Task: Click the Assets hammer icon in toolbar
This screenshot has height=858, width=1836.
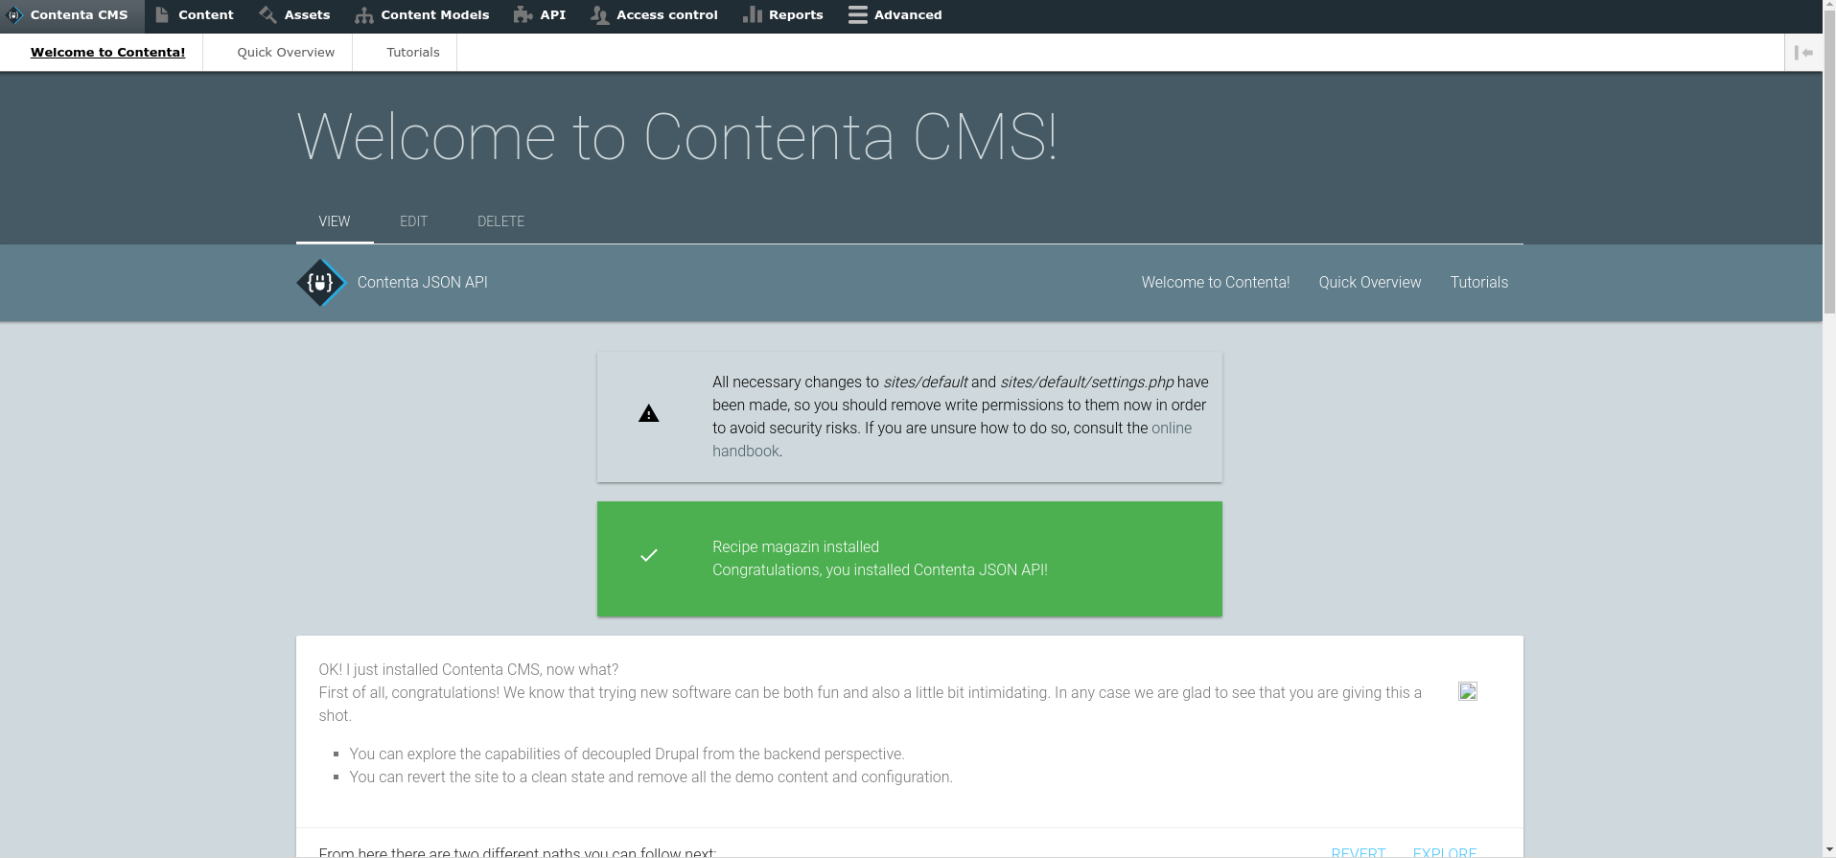Action: [267, 15]
